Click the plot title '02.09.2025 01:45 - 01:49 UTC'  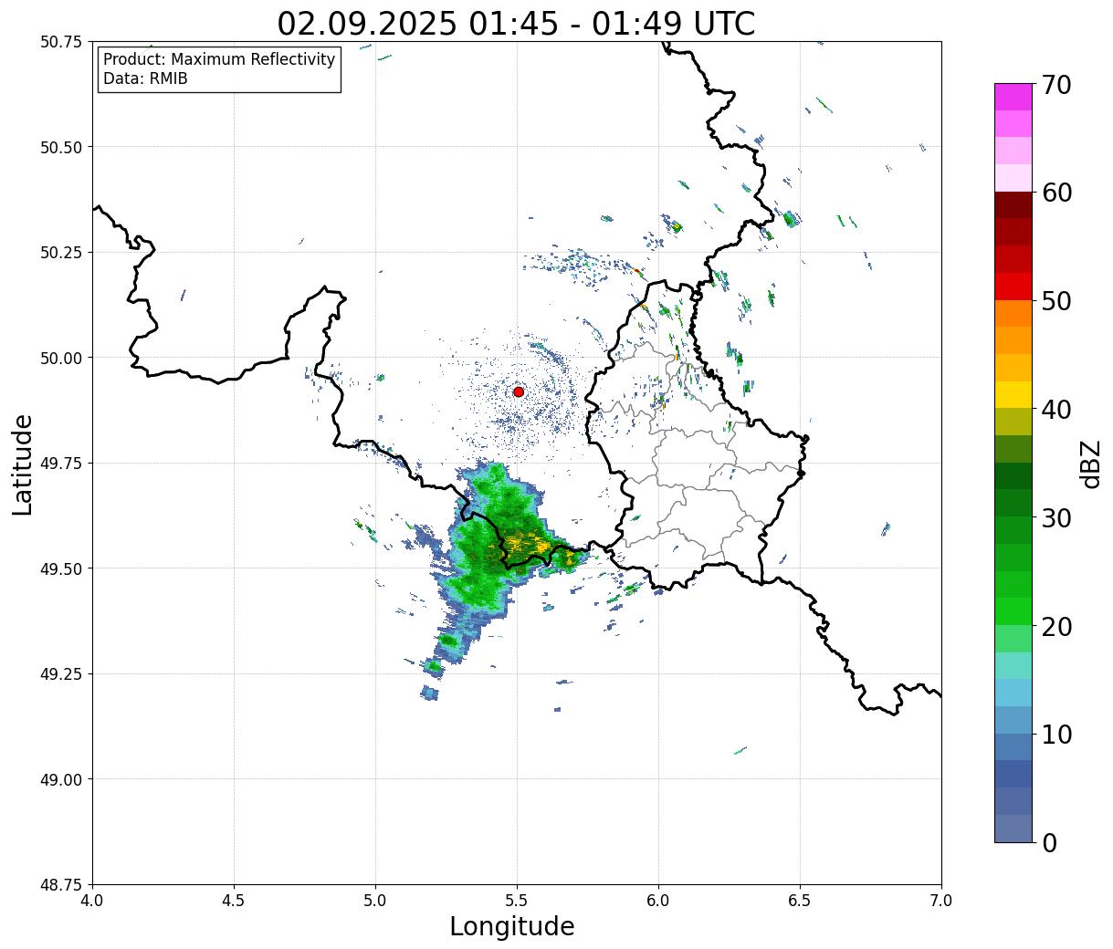[x=517, y=23]
